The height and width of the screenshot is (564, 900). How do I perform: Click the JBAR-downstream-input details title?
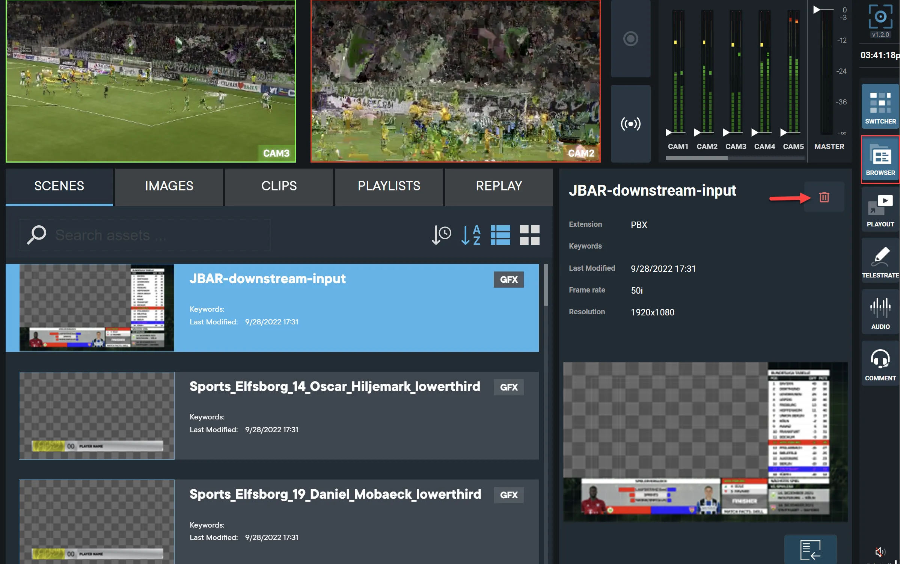pyautogui.click(x=652, y=190)
